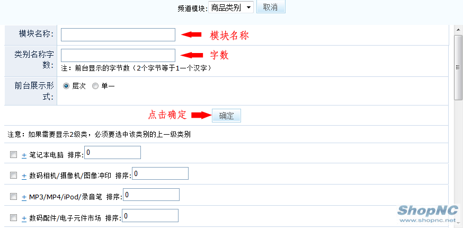Image resolution: width=463 pixels, height=228 pixels.
Task: Click the 确定 button
Action: [227, 116]
